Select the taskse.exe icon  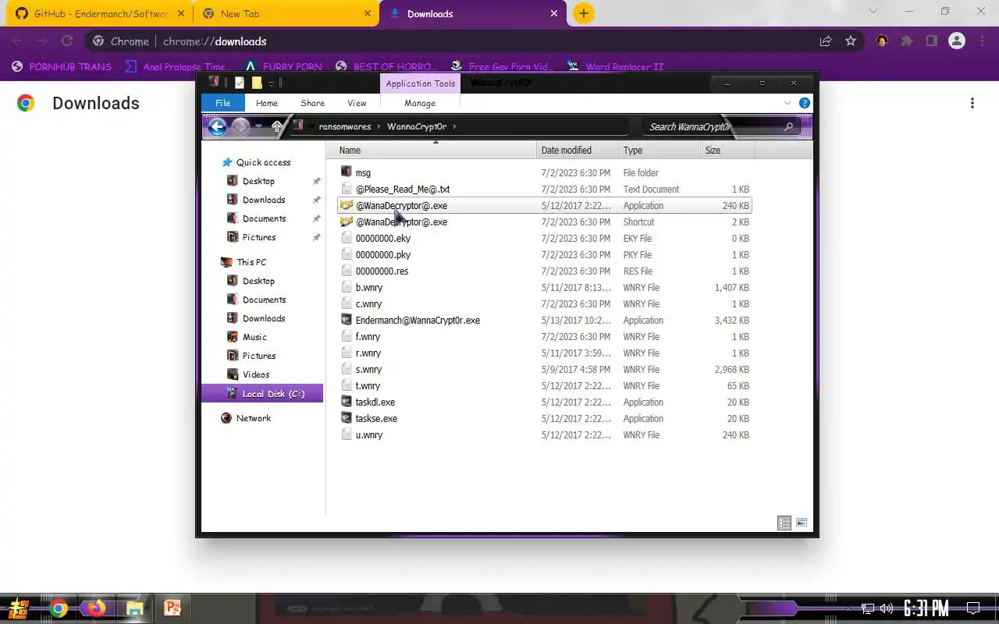point(347,418)
